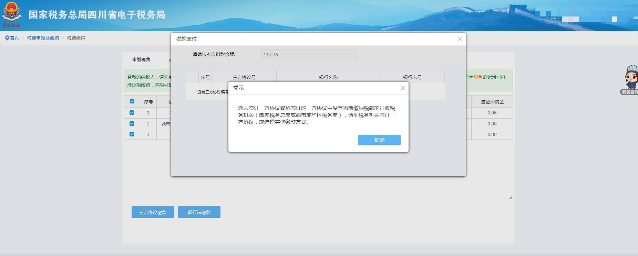Image resolution: width=638 pixels, height=256 pixels.
Task: Click the 银行端缴款 button
Action: 199,212
